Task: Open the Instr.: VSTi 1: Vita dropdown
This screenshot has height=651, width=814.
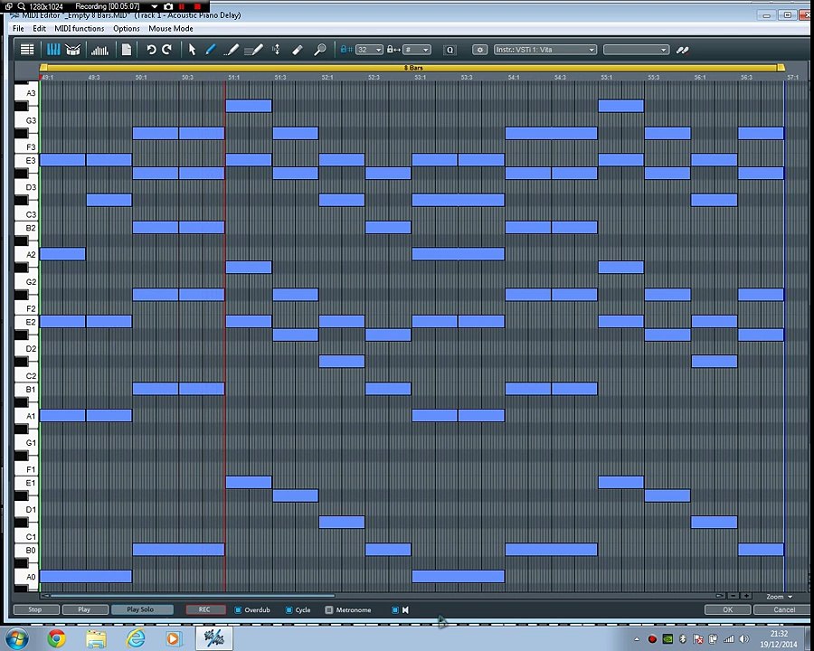Action: coord(544,50)
